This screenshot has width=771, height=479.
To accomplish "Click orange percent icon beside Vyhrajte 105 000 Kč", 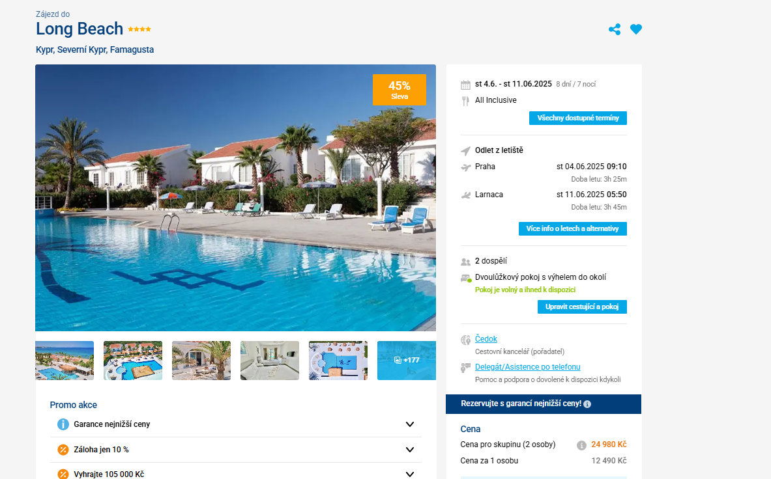I will (63, 474).
